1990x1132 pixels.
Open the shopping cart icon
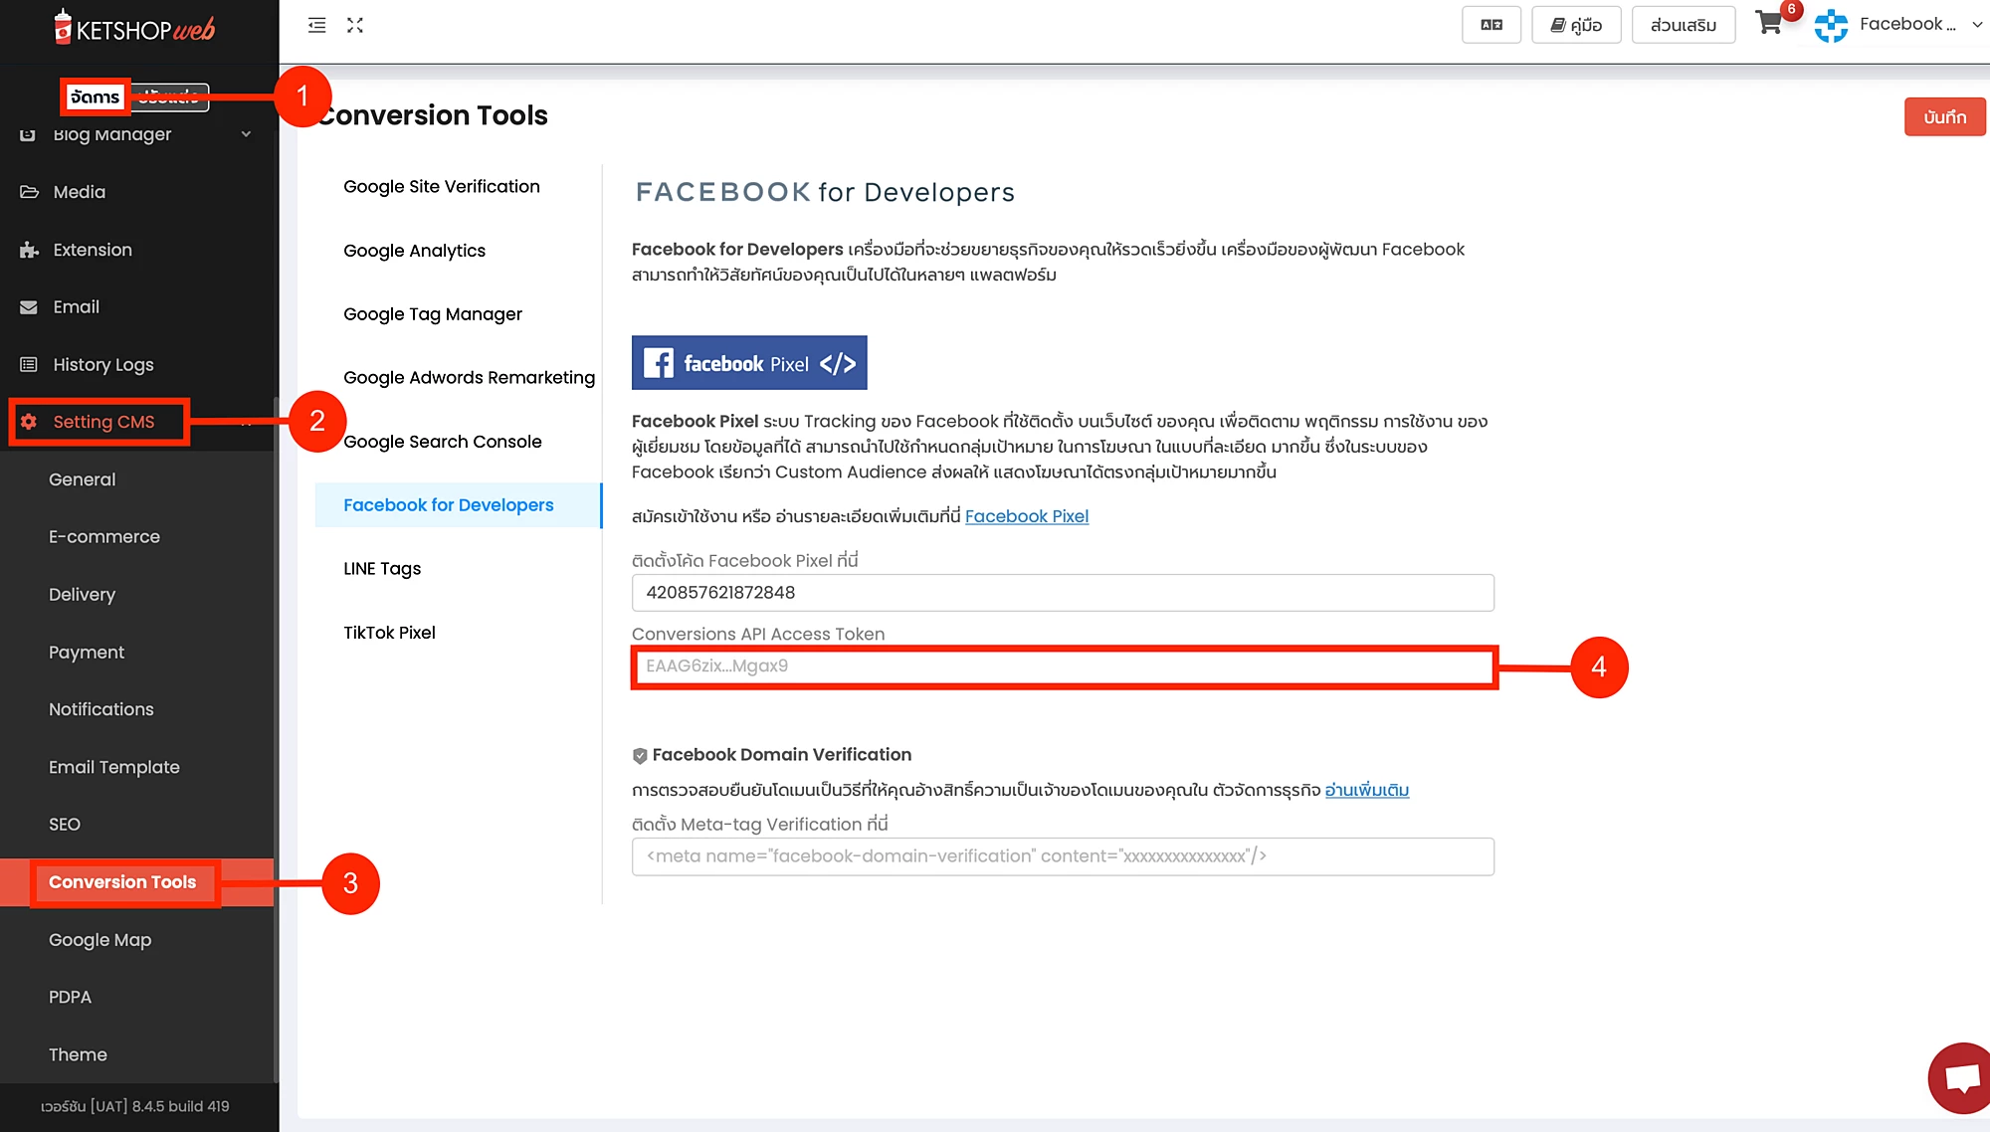pyautogui.click(x=1769, y=23)
